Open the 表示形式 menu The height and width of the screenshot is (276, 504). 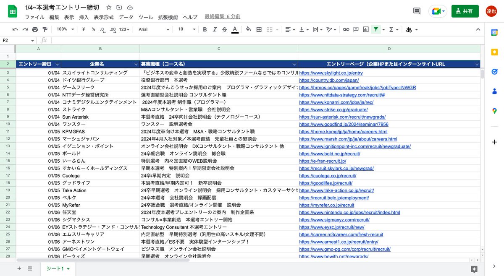[x=104, y=17]
